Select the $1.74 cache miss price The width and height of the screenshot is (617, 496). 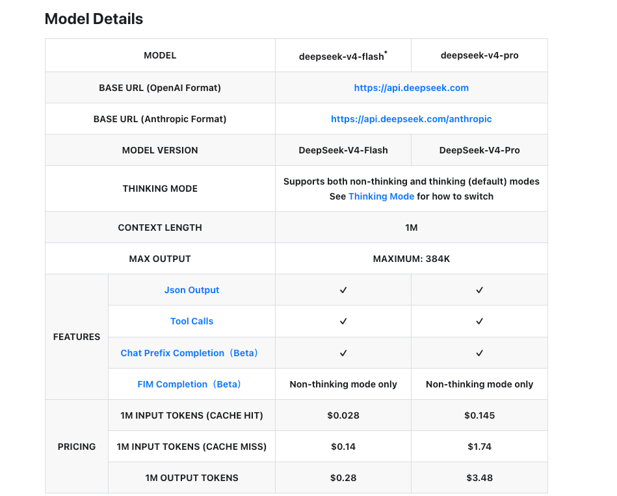pos(479,447)
